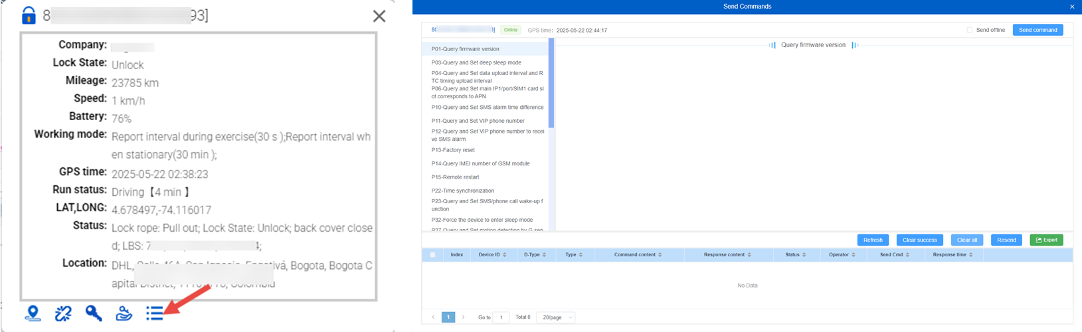Click the broken chain unlink icon
This screenshot has width=1082, height=332.
click(x=63, y=313)
